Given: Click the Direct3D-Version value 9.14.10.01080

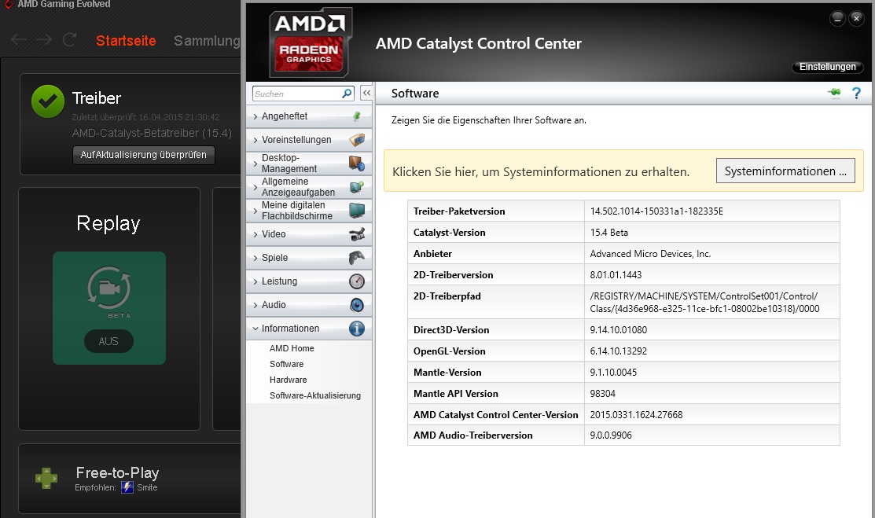Looking at the screenshot, I should 618,330.
